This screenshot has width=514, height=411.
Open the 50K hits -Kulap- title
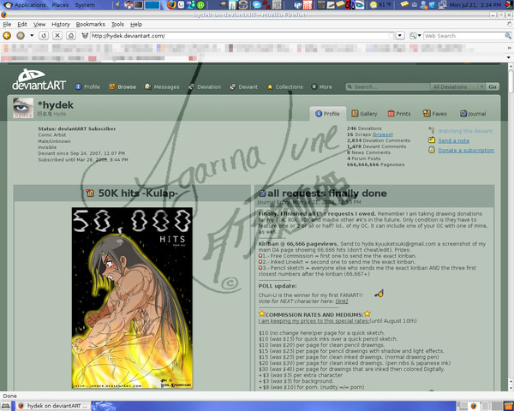(x=138, y=193)
